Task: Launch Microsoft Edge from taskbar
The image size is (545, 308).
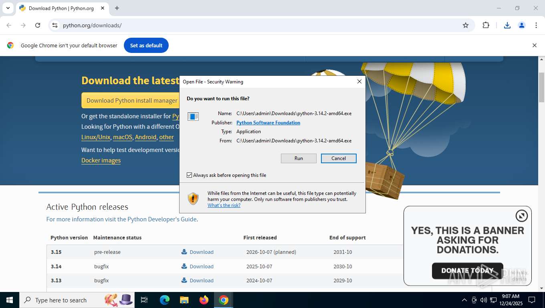Action: (165, 300)
